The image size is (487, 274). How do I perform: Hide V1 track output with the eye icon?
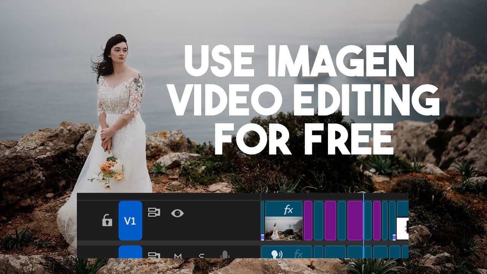coord(177,213)
